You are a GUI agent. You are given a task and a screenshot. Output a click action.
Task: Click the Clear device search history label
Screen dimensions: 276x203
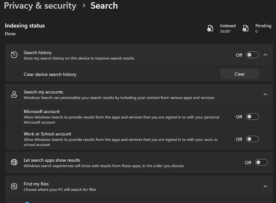coord(50,74)
